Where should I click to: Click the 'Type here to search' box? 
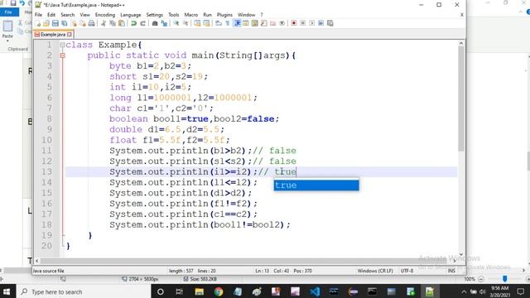coord(83,291)
